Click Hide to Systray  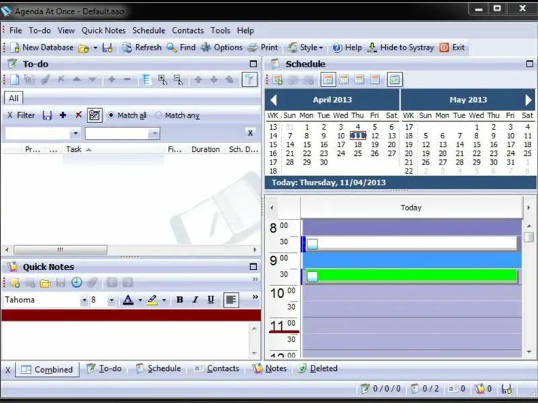pyautogui.click(x=400, y=48)
